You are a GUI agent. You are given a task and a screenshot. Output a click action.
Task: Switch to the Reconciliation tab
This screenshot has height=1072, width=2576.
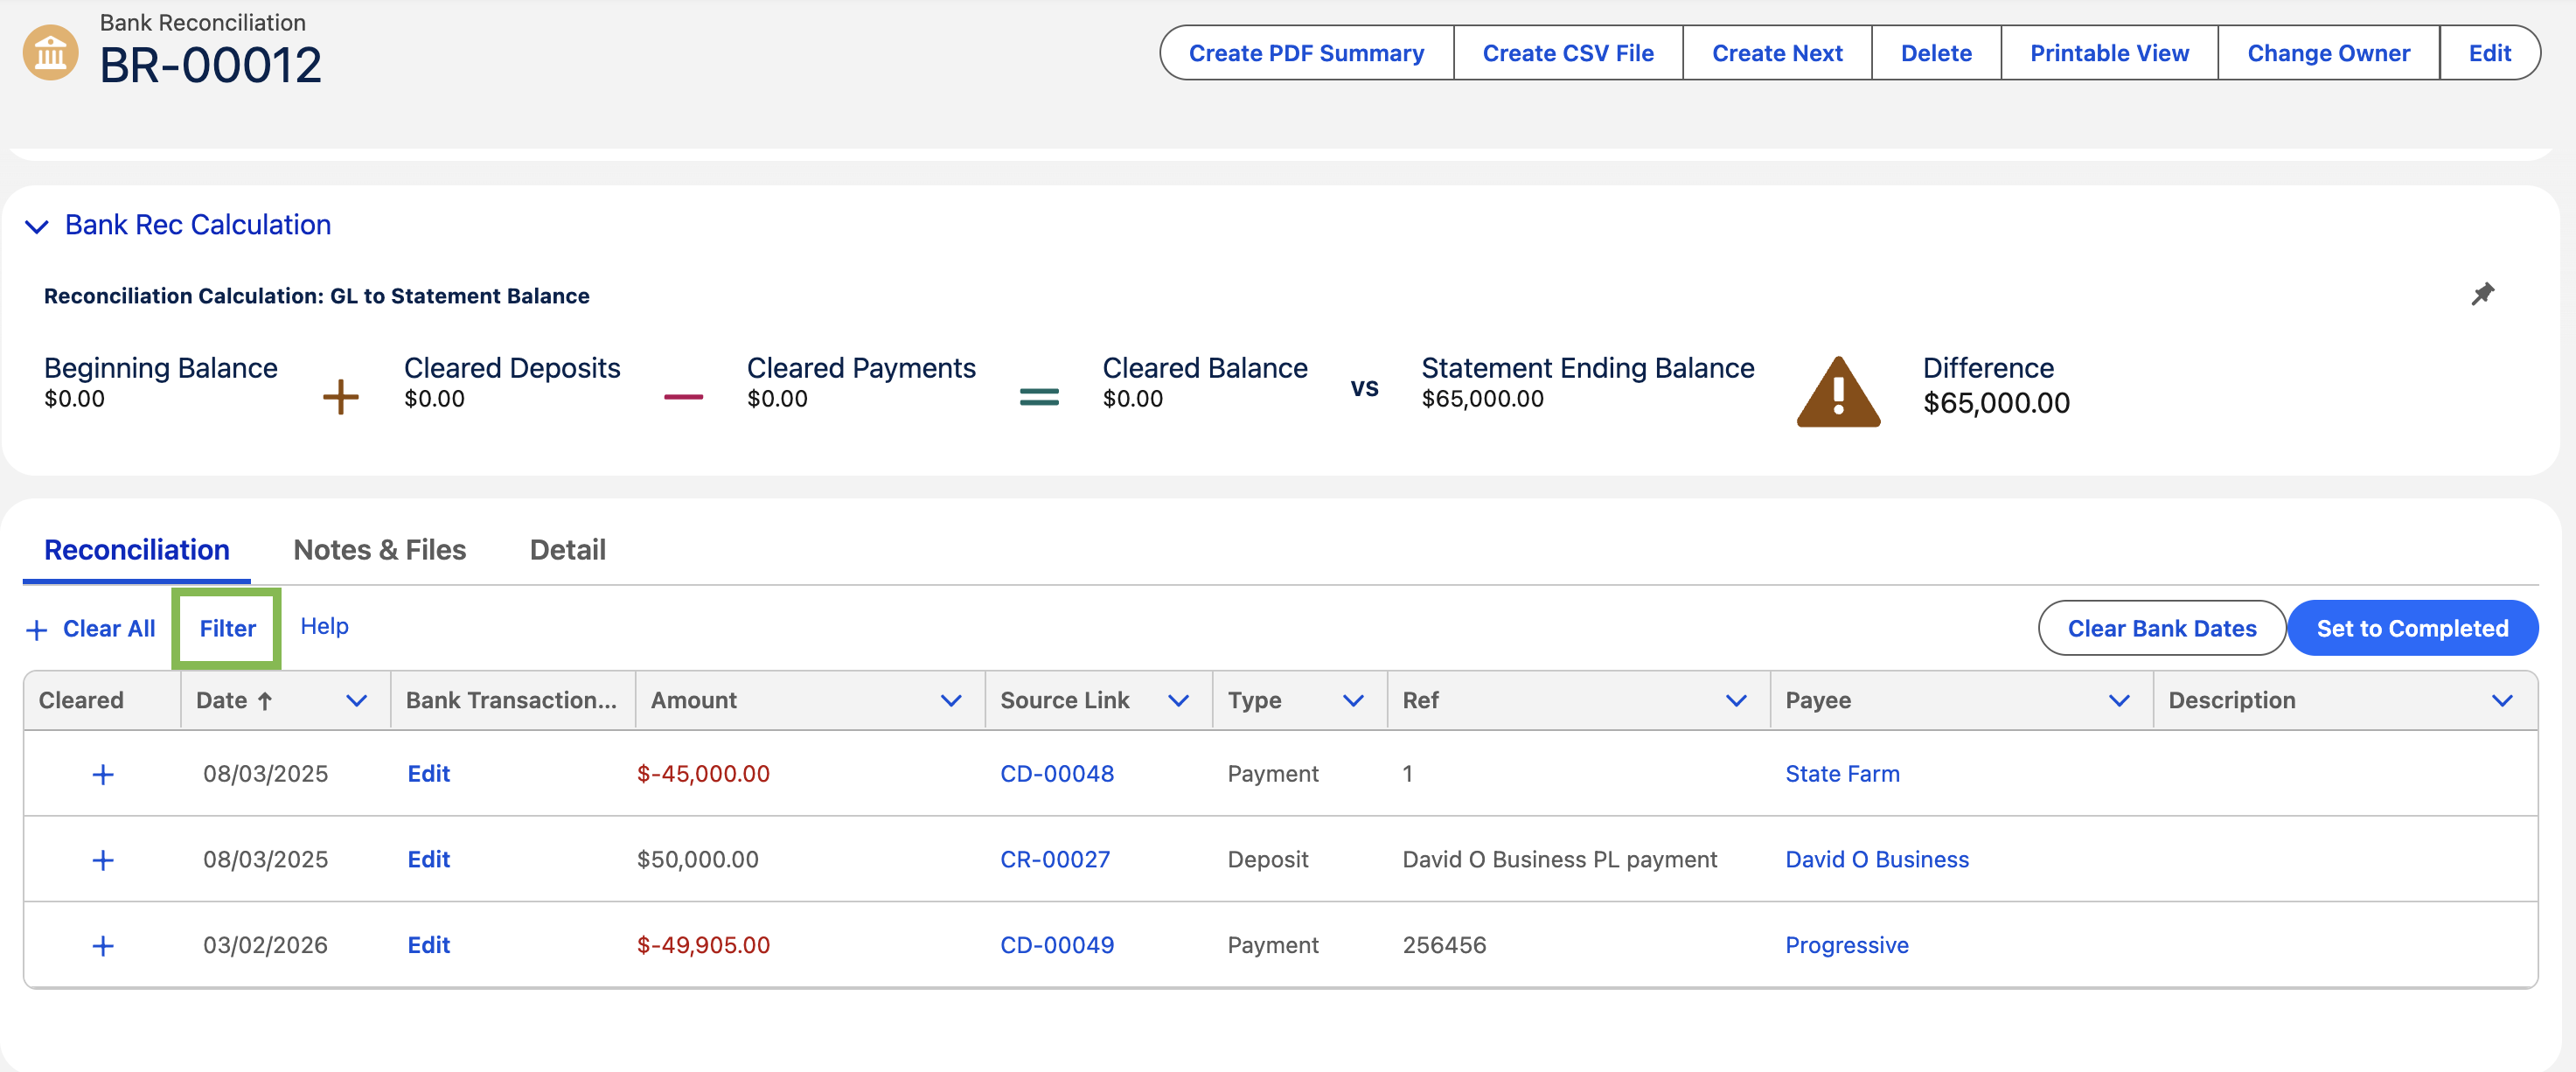pos(137,550)
